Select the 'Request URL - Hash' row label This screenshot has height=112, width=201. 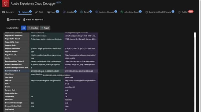click(x=12, y=42)
